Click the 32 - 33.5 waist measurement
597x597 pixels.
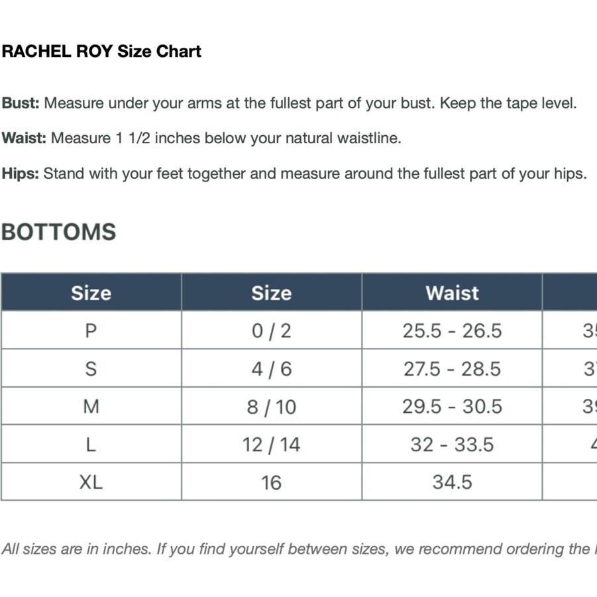coord(452,444)
